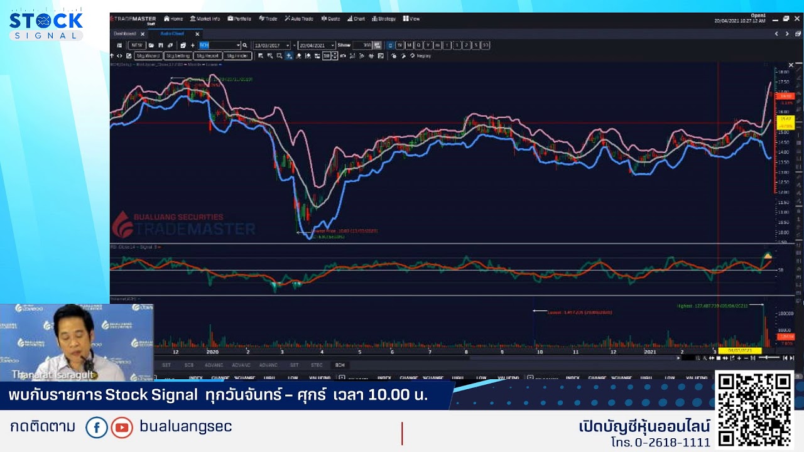This screenshot has width=804, height=452.
Task: Click the yellow date marker on time axis
Action: point(740,350)
